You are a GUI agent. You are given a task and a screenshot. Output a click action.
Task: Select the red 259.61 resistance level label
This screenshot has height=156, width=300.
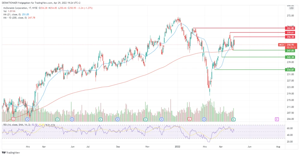point(290,32)
